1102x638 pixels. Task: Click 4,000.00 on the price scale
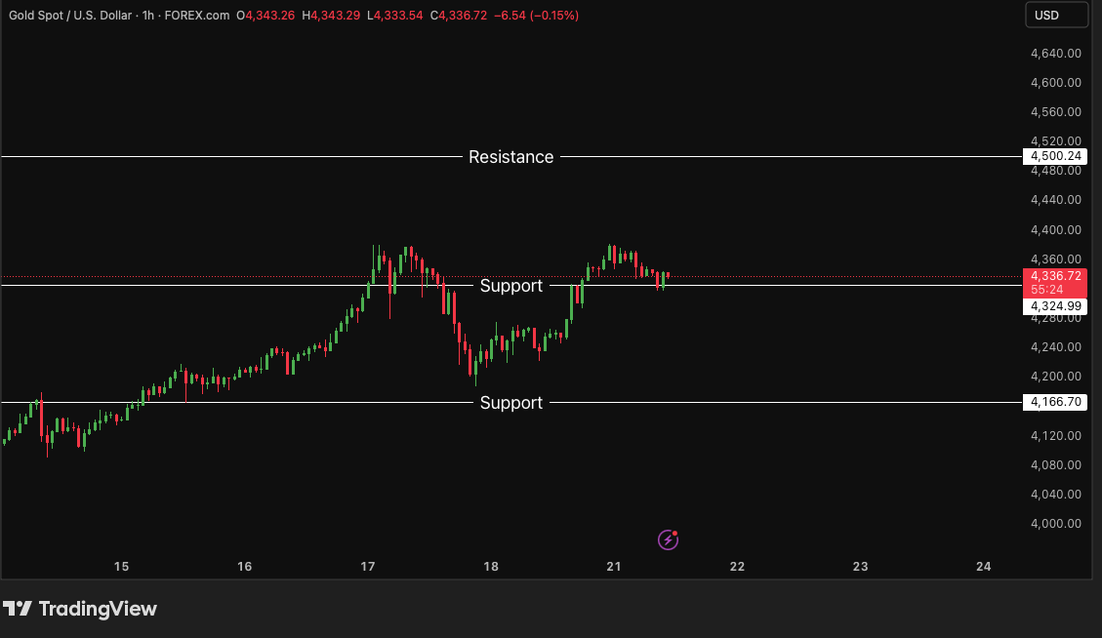pos(1055,523)
